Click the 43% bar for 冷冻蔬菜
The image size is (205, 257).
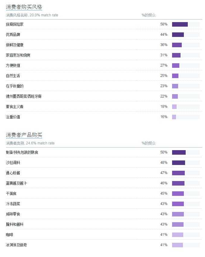click(178, 204)
